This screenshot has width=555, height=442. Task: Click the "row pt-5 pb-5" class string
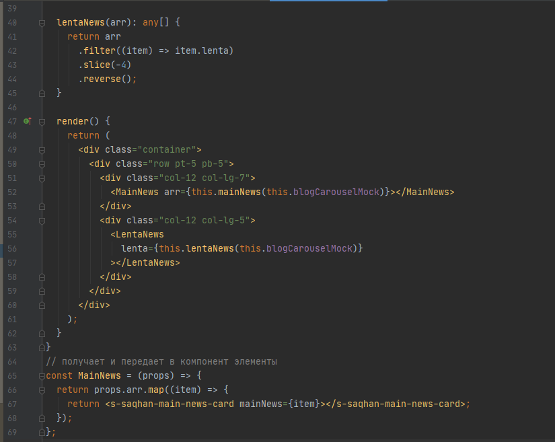tap(188, 164)
